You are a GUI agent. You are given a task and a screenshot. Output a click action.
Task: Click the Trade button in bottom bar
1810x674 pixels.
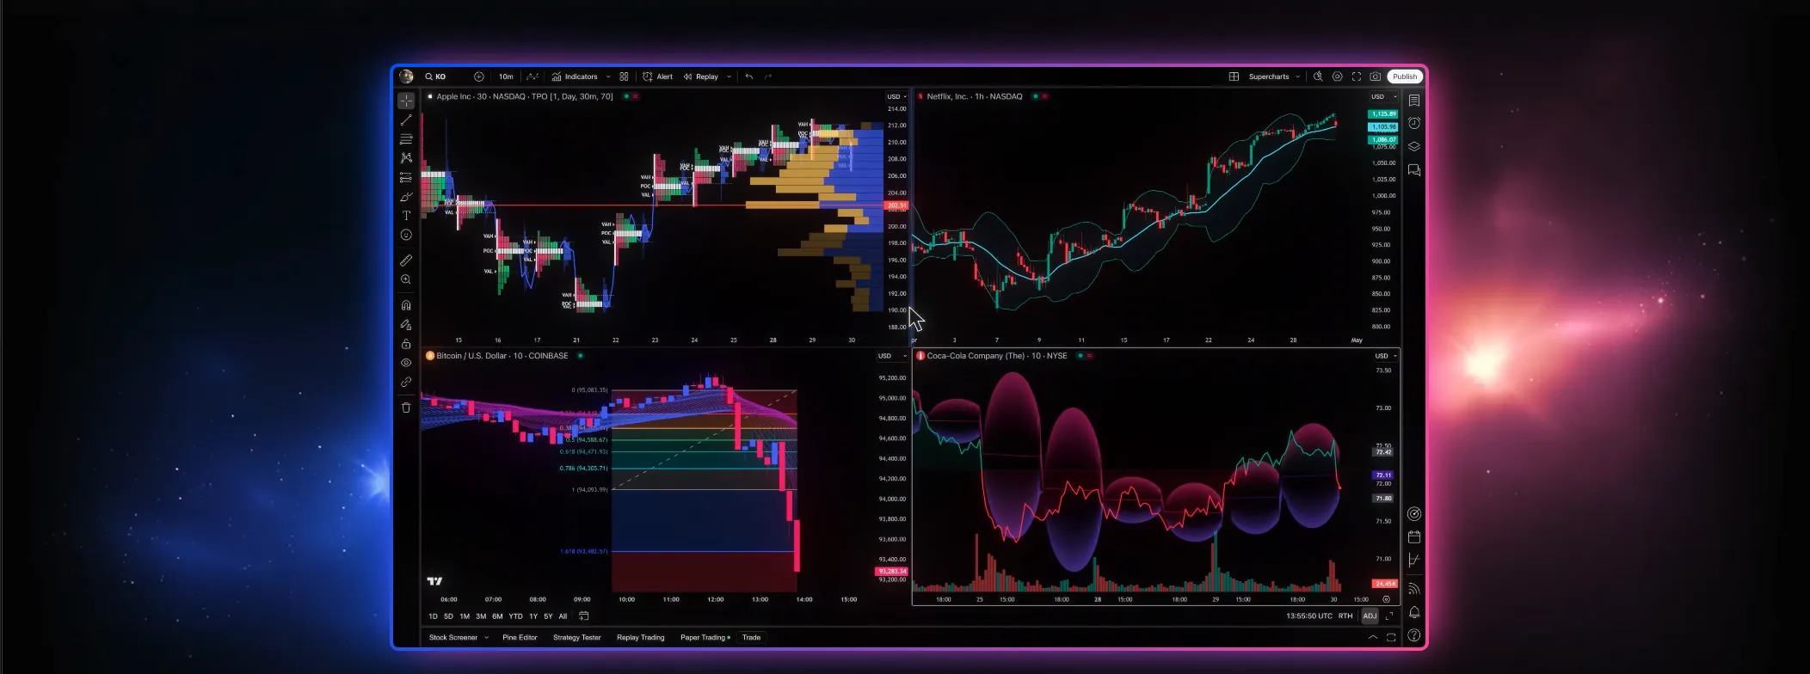pyautogui.click(x=751, y=638)
